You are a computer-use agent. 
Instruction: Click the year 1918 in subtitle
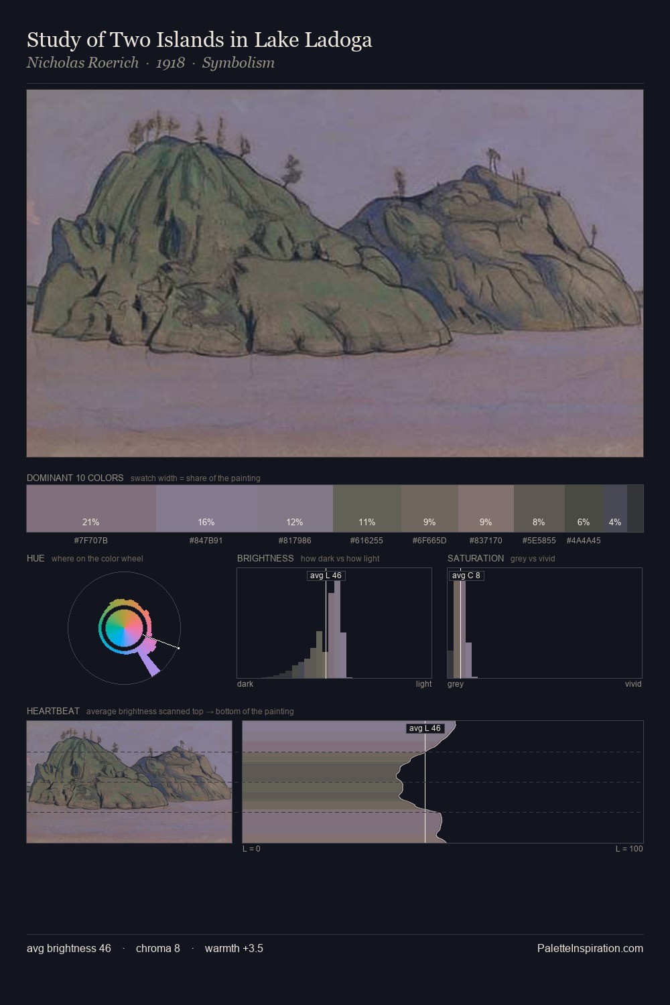tap(170, 62)
